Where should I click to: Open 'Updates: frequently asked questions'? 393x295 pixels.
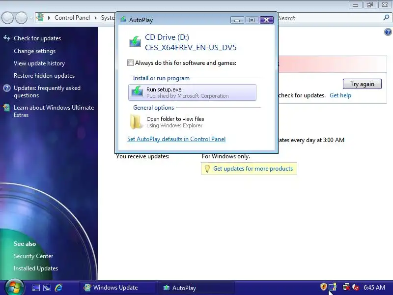point(47,91)
